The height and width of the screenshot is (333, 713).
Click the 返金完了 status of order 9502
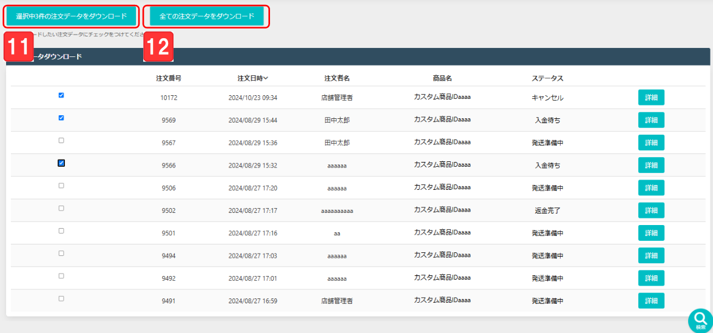pos(547,211)
